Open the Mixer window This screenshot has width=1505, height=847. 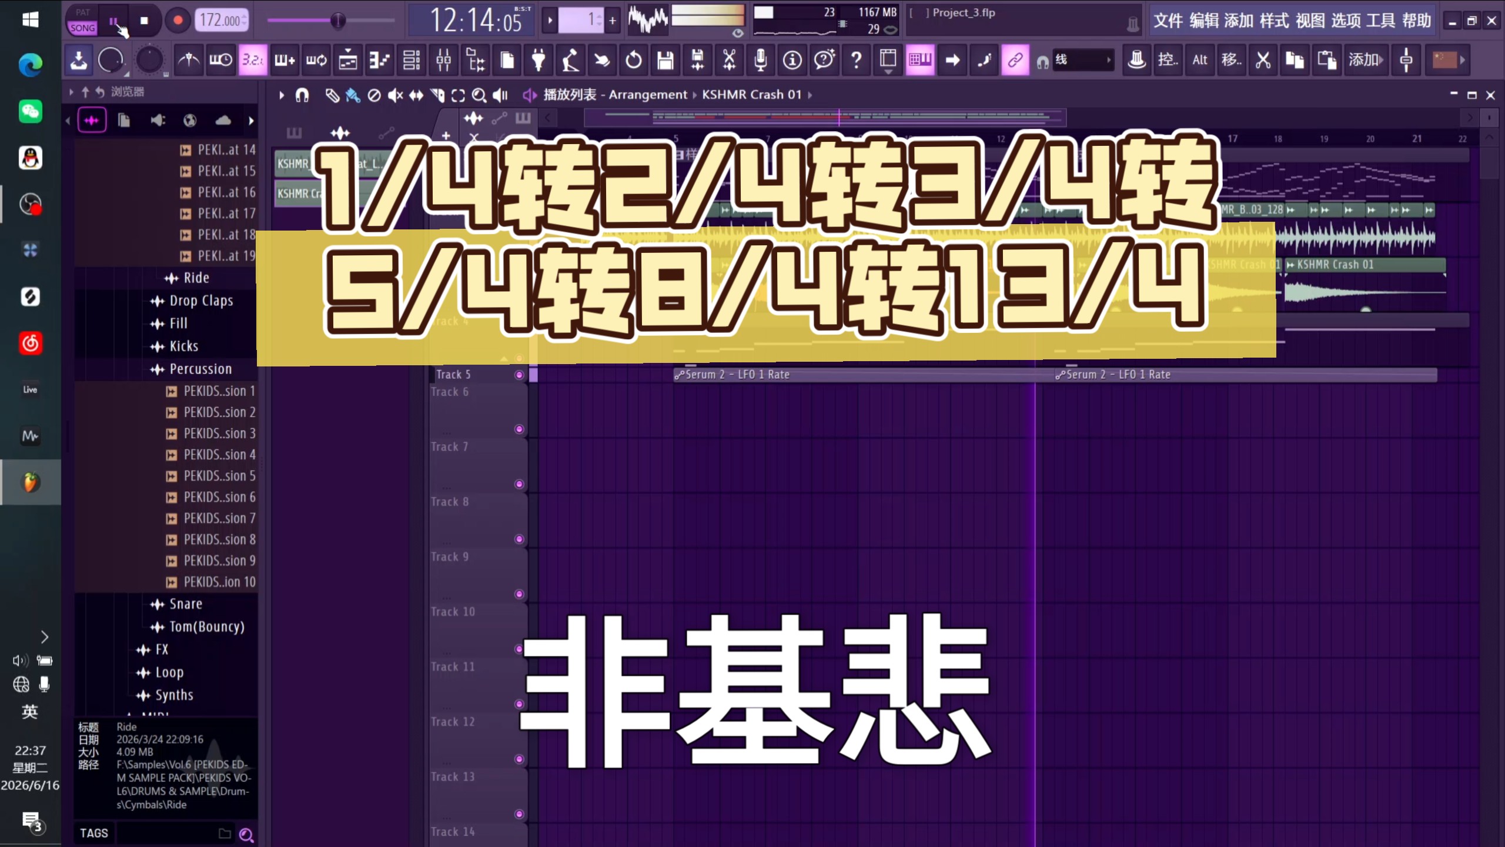443,59
